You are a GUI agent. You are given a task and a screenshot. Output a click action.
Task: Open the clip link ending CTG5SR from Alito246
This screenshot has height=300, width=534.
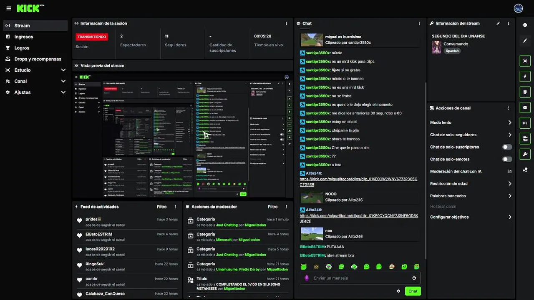[358, 182]
